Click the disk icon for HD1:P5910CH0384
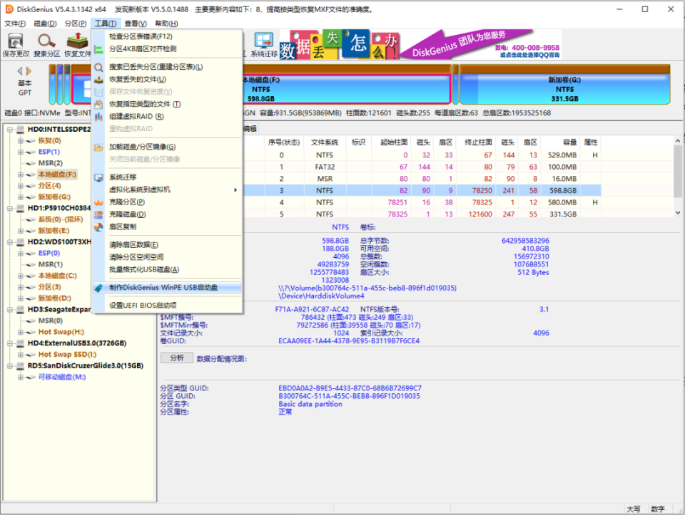Screen dimensions: 685x515 click(x=21, y=208)
